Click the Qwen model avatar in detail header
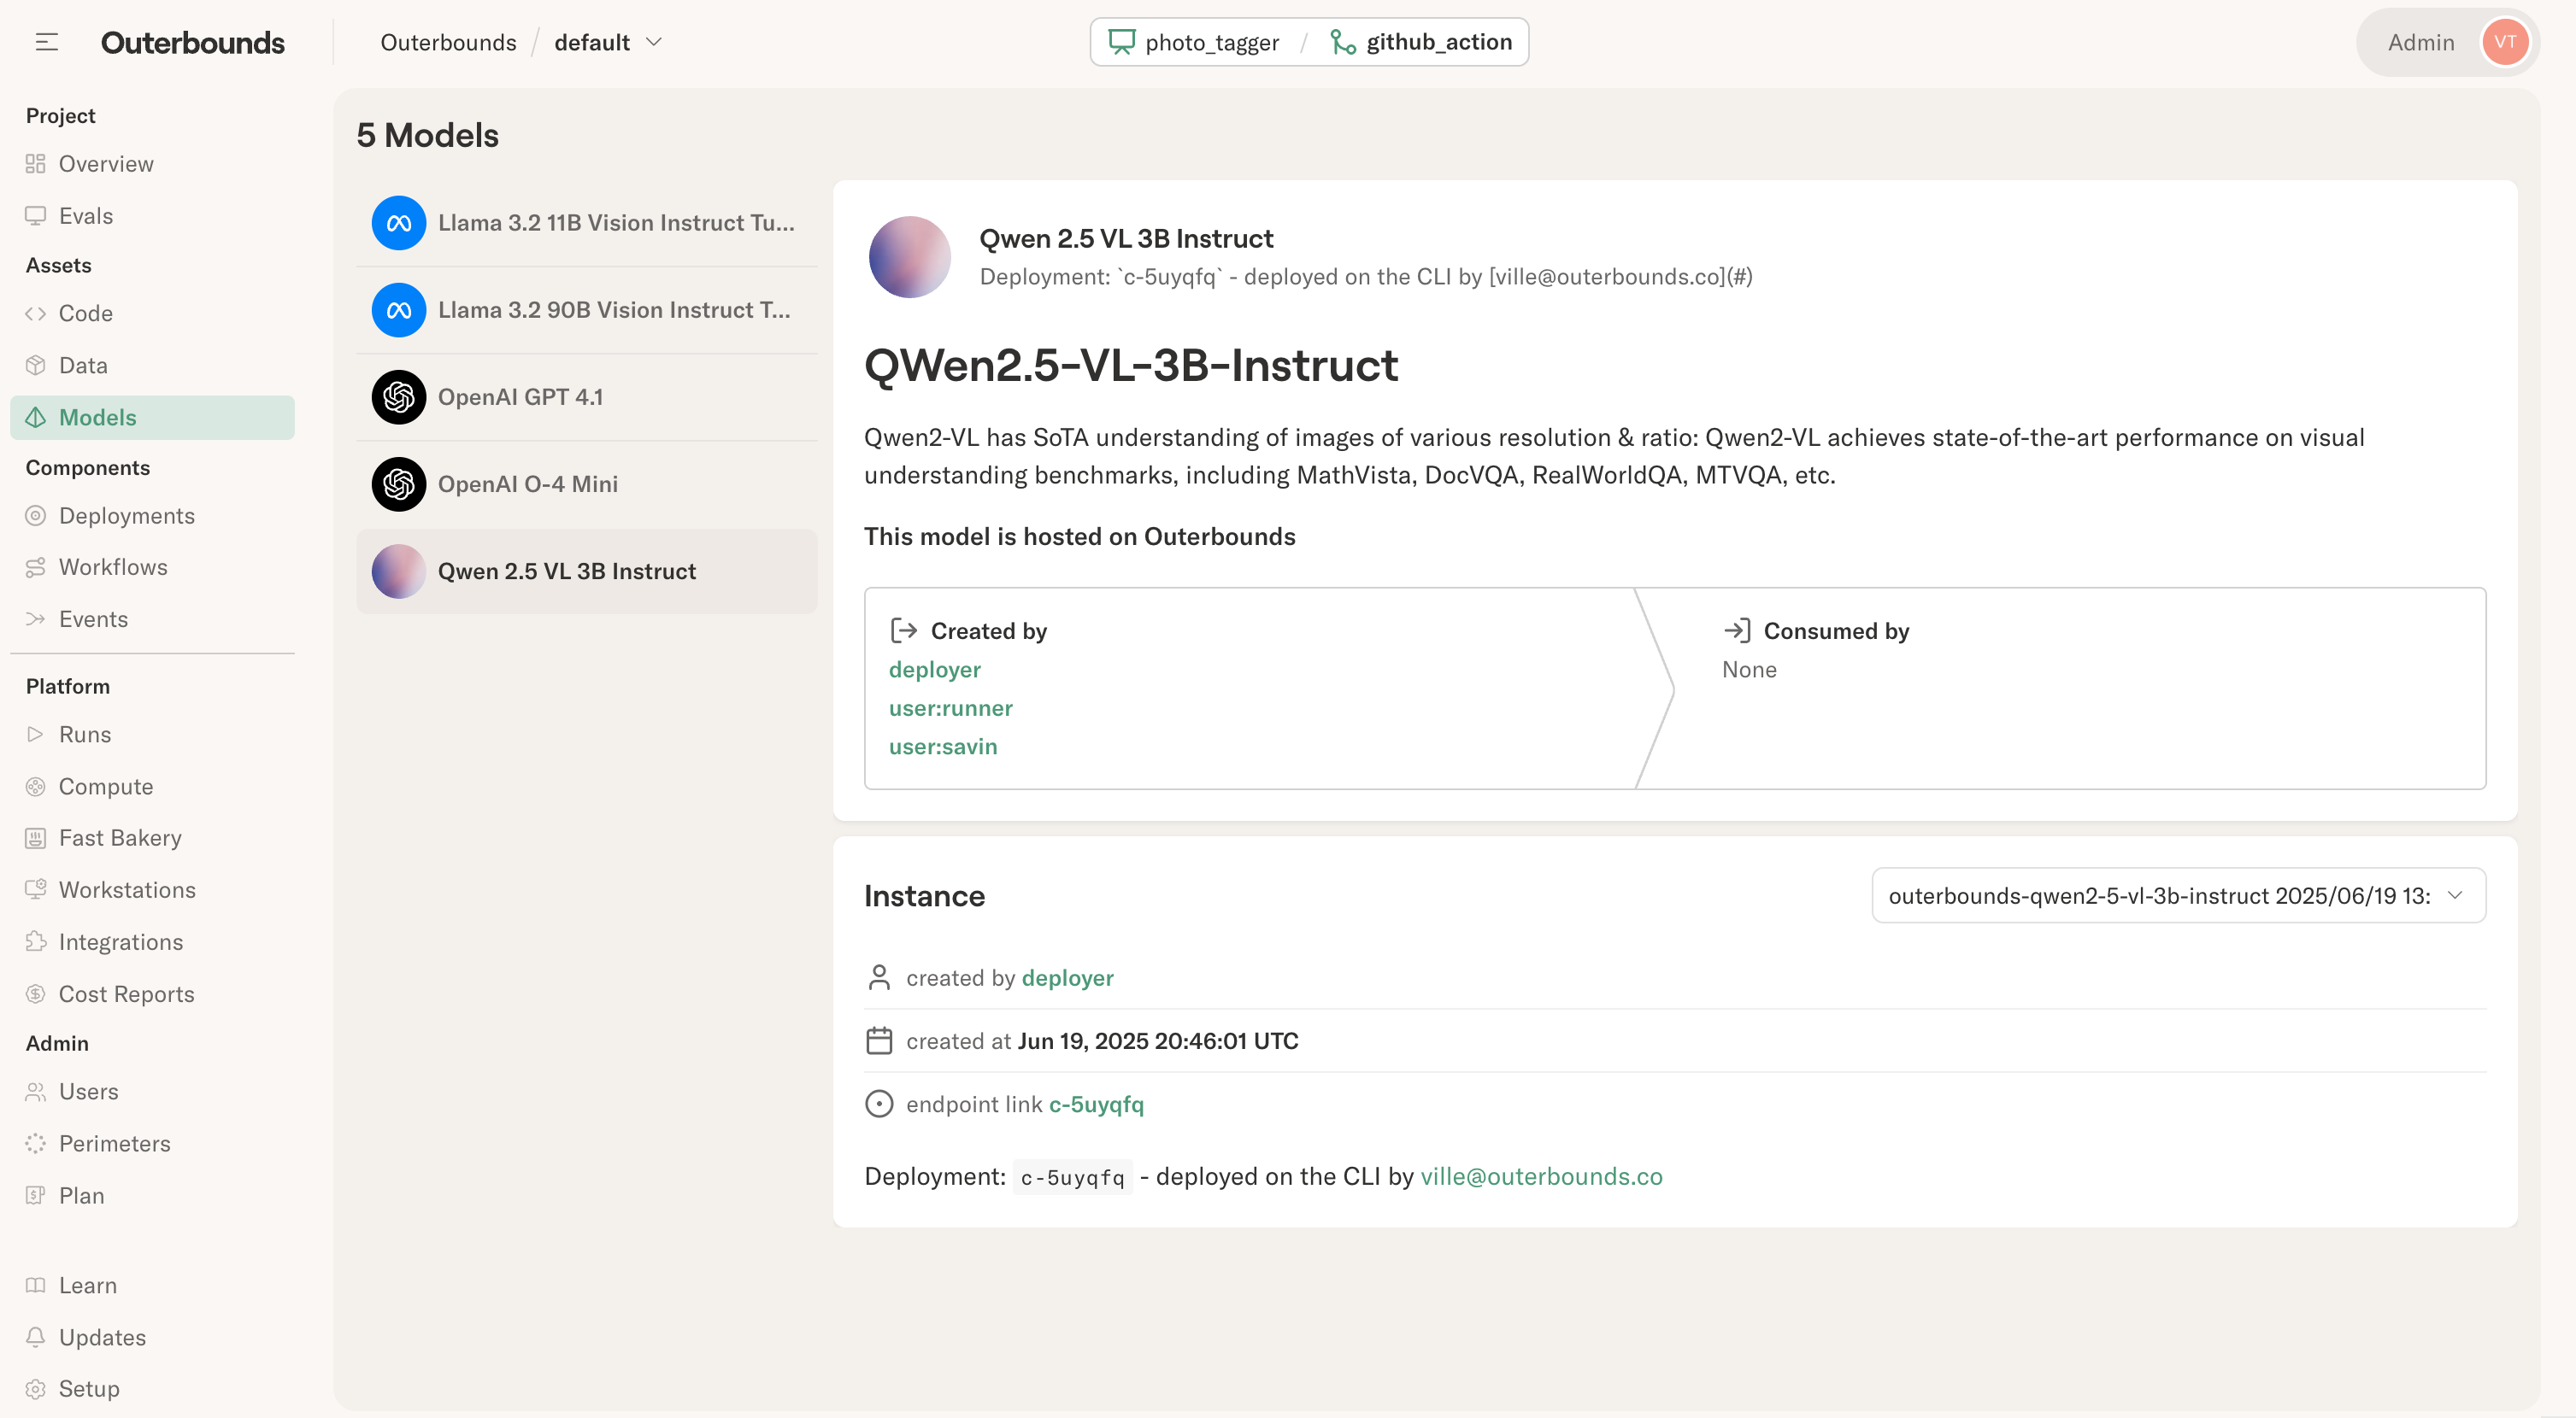This screenshot has height=1418, width=2576. tap(909, 257)
